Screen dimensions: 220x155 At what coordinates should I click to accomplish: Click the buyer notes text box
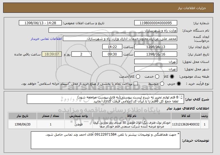[x=105, y=140]
